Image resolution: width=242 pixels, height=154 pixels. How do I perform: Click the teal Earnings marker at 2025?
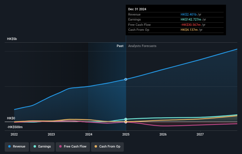point(126,119)
